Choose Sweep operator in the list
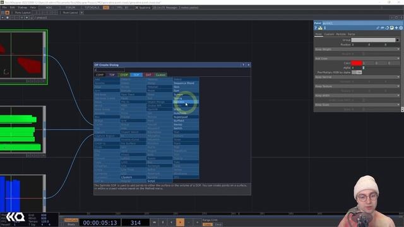 [x=186, y=124]
